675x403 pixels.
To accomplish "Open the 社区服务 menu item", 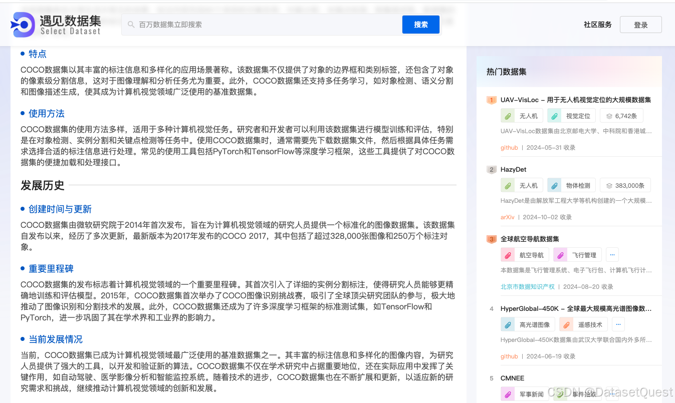I will pyautogui.click(x=598, y=25).
